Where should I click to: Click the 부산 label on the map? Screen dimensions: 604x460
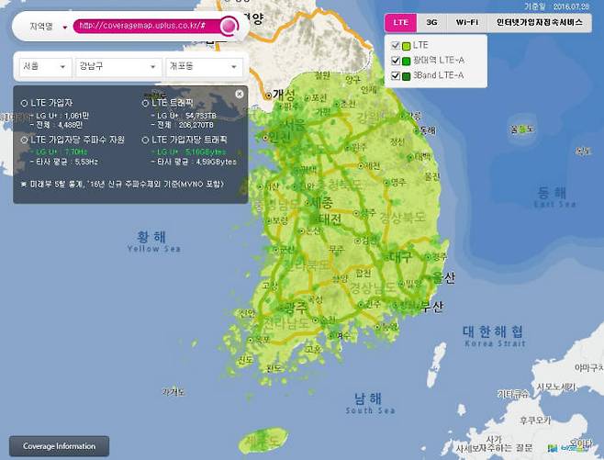point(432,307)
